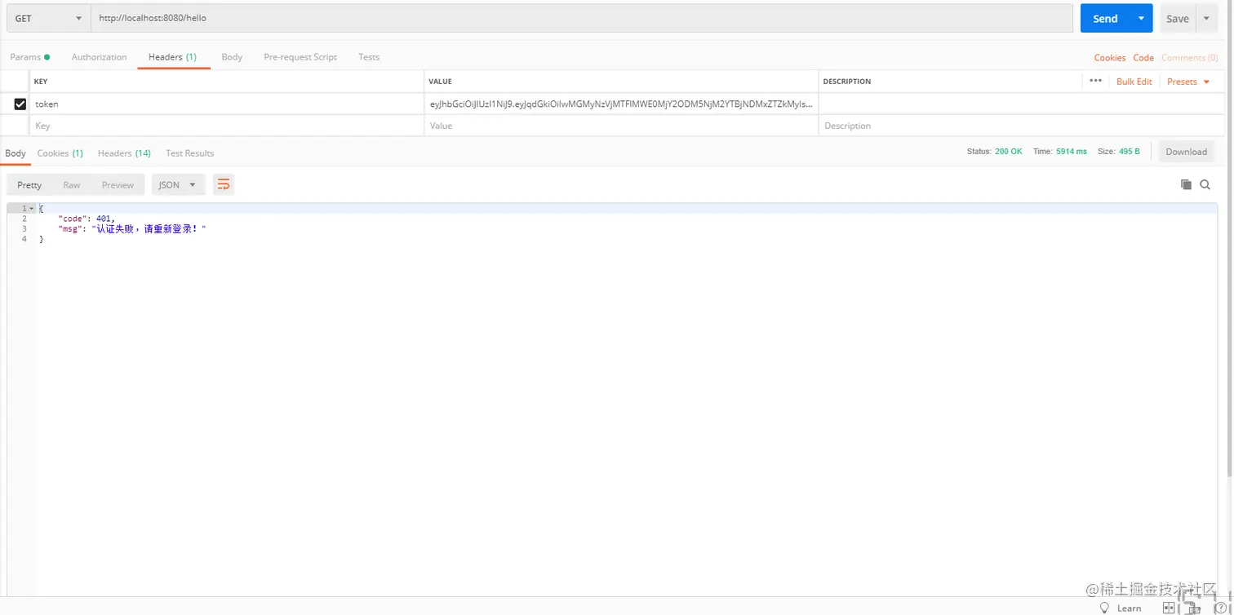The width and height of the screenshot is (1234, 615).
Task: Expand the Send button dropdown arrow
Action: coord(1142,18)
